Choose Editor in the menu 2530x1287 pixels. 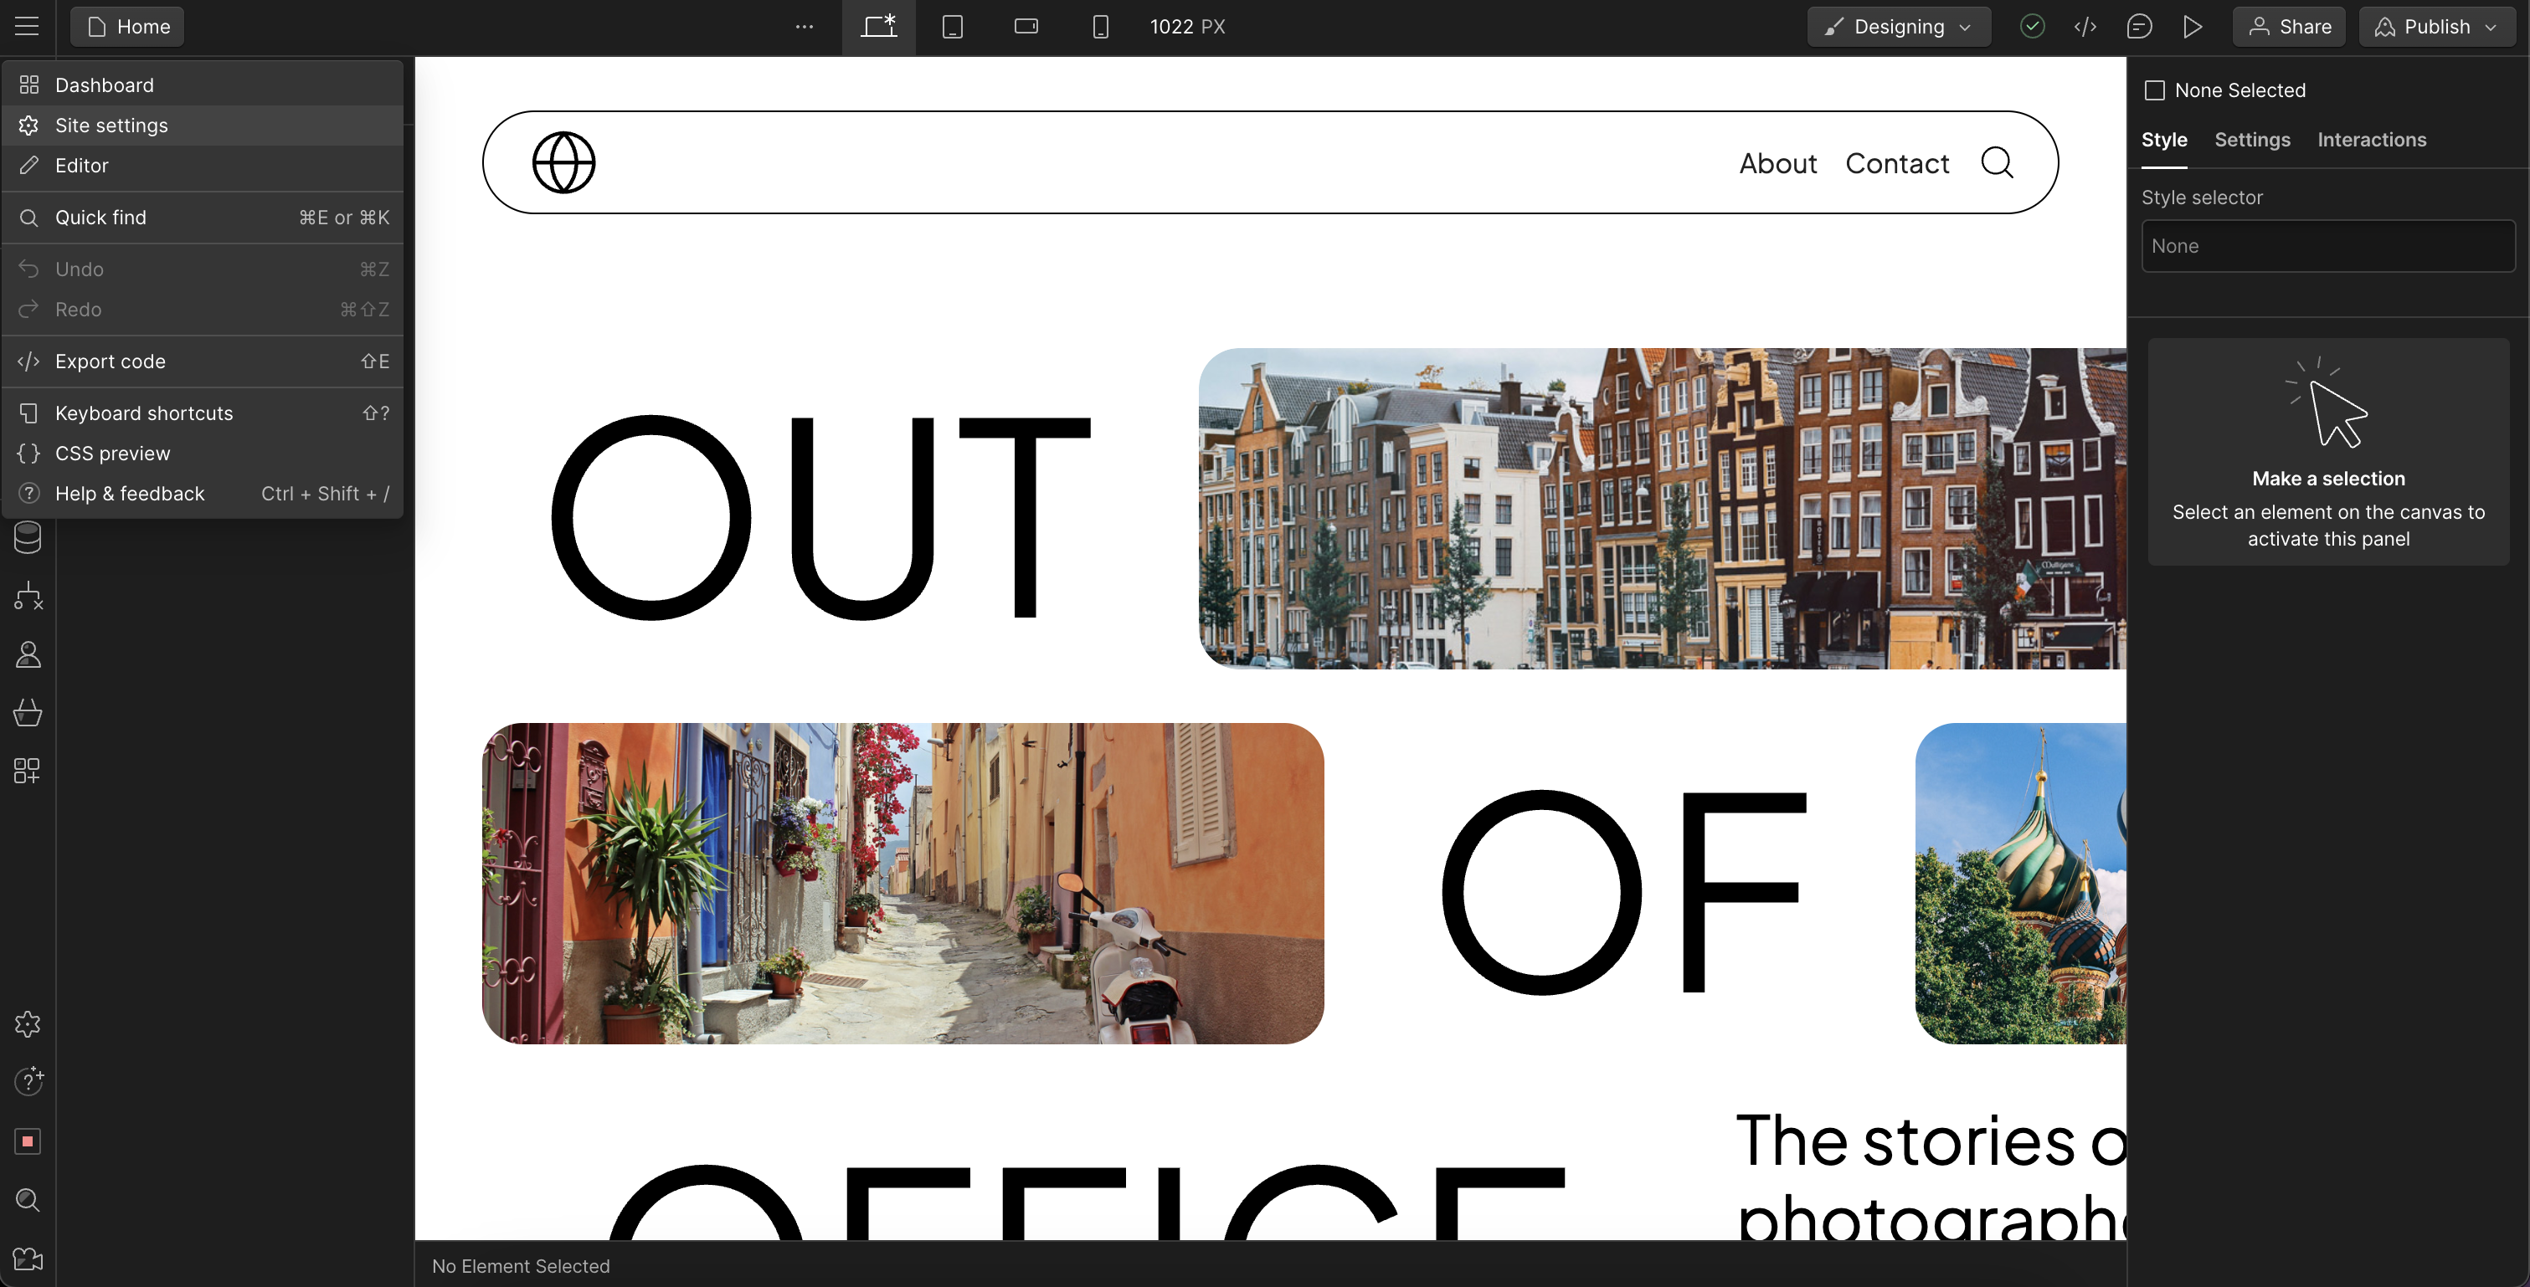point(203,166)
